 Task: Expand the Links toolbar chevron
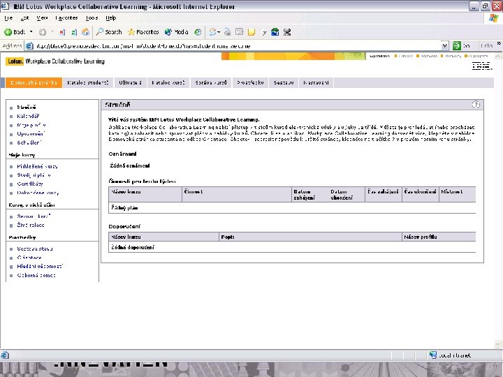tap(499, 43)
